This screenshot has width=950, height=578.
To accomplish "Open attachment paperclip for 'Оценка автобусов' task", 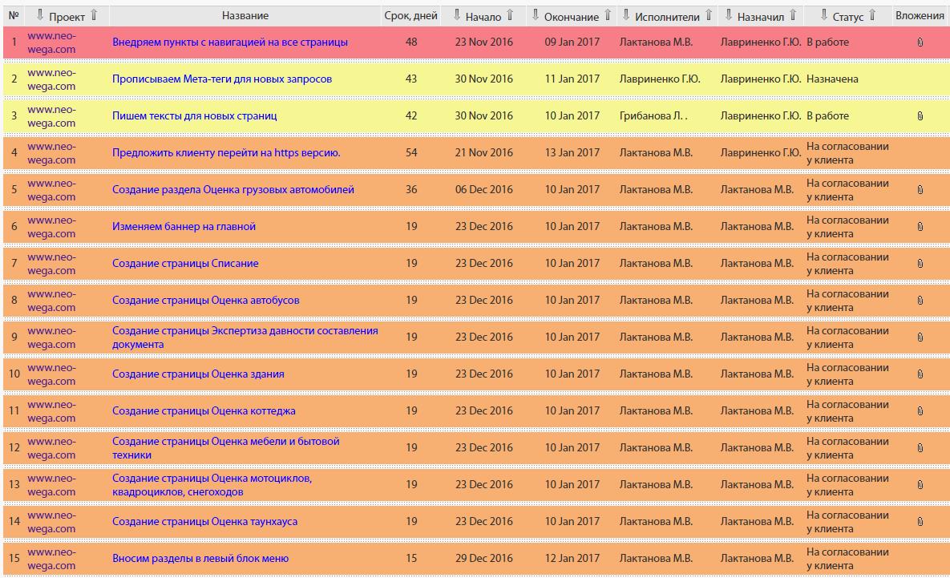I will pyautogui.click(x=920, y=301).
